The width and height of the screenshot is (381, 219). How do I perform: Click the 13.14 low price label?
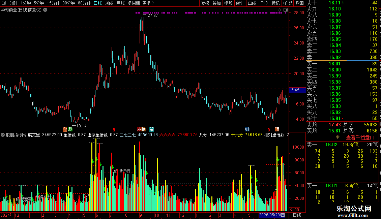(x=81, y=126)
